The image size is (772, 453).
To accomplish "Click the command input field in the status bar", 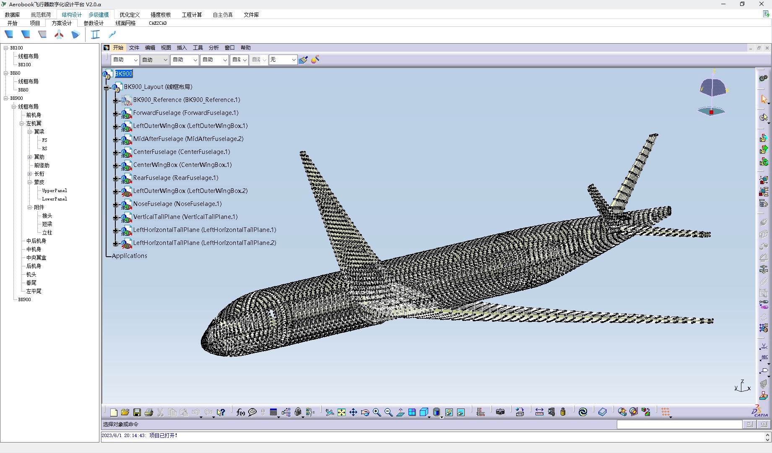I will (679, 424).
